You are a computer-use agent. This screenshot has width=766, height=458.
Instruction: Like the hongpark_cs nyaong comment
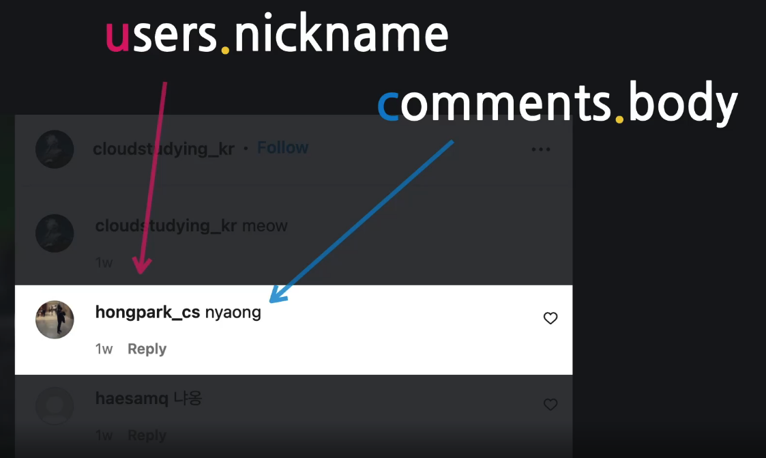550,318
